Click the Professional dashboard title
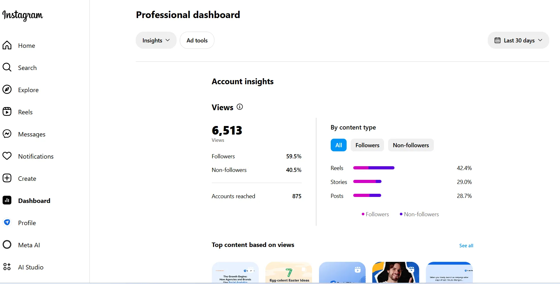The image size is (560, 284). (x=188, y=15)
